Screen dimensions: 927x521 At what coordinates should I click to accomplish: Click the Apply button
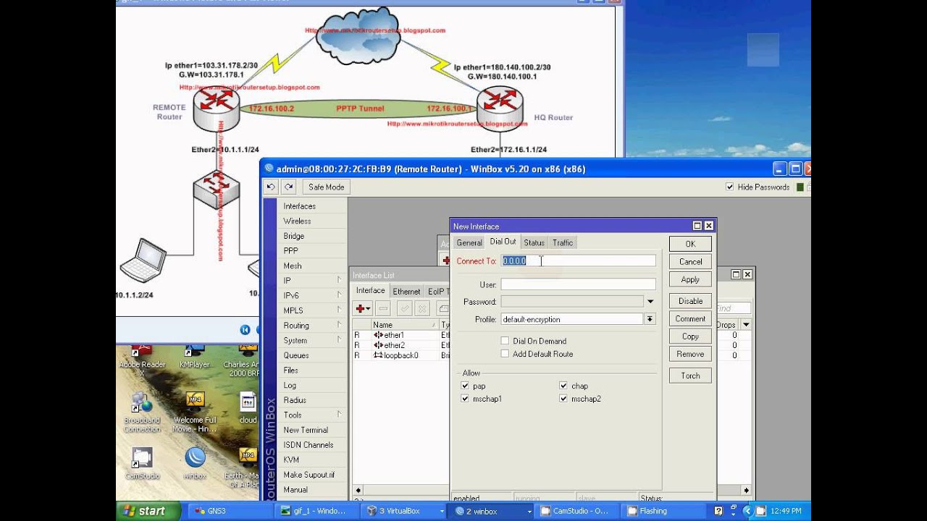click(690, 279)
